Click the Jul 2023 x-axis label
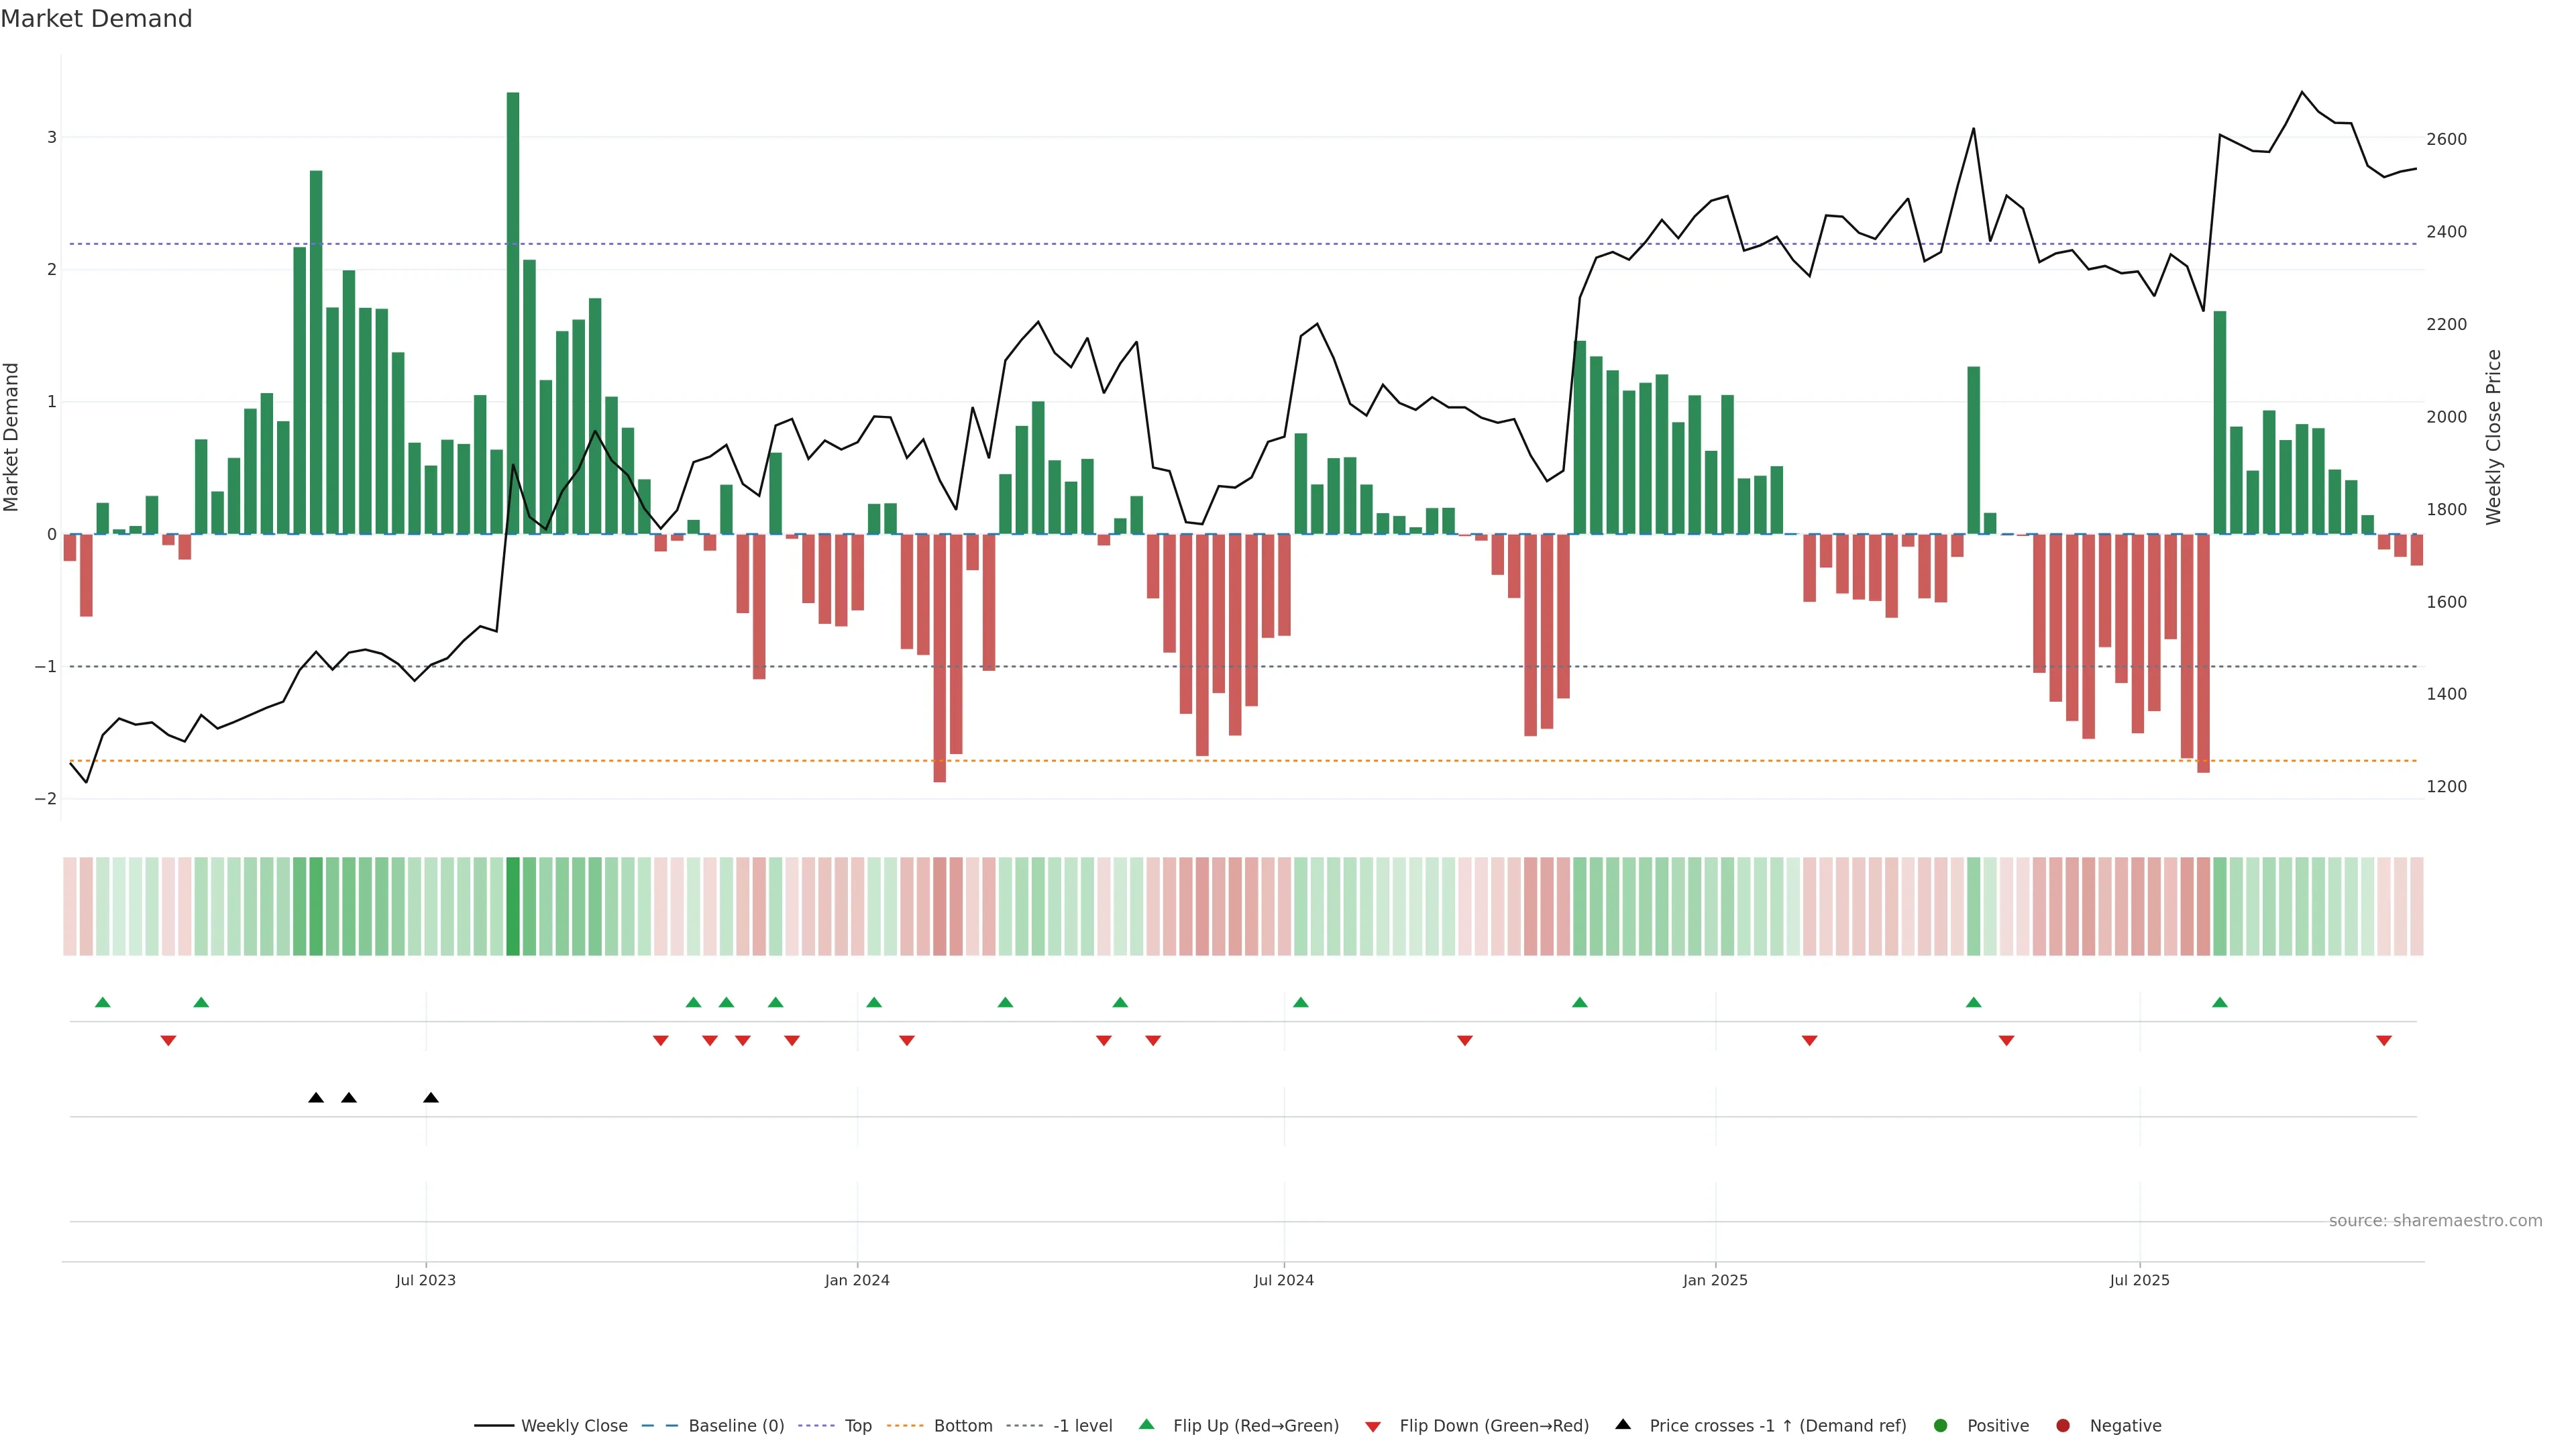The width and height of the screenshot is (2576, 1449). [x=425, y=1280]
